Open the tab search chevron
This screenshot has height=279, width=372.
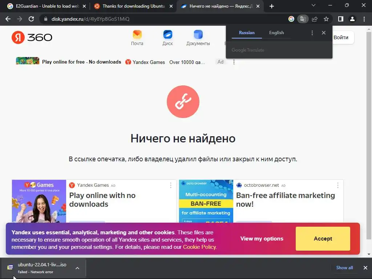pos(314,5)
